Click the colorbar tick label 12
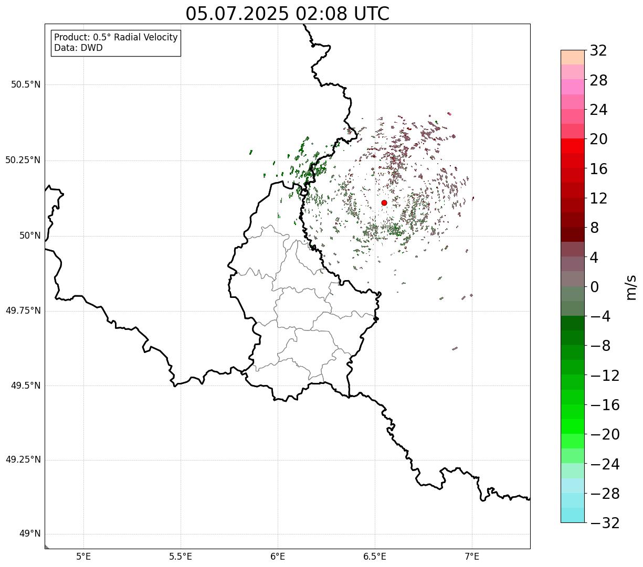This screenshot has height=567, width=643. (x=598, y=198)
